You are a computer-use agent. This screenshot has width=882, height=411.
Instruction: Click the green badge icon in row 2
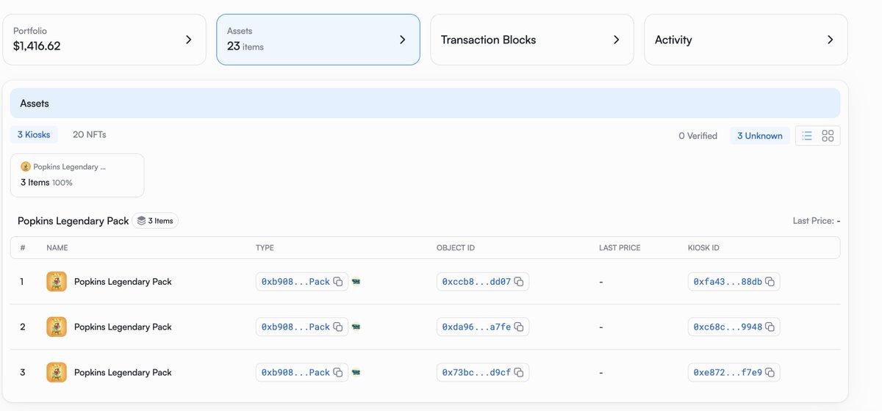tap(356, 327)
